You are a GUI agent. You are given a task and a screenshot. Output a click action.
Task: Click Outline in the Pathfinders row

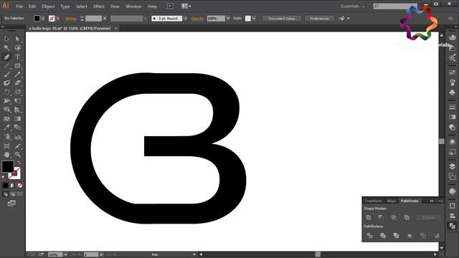point(423,236)
